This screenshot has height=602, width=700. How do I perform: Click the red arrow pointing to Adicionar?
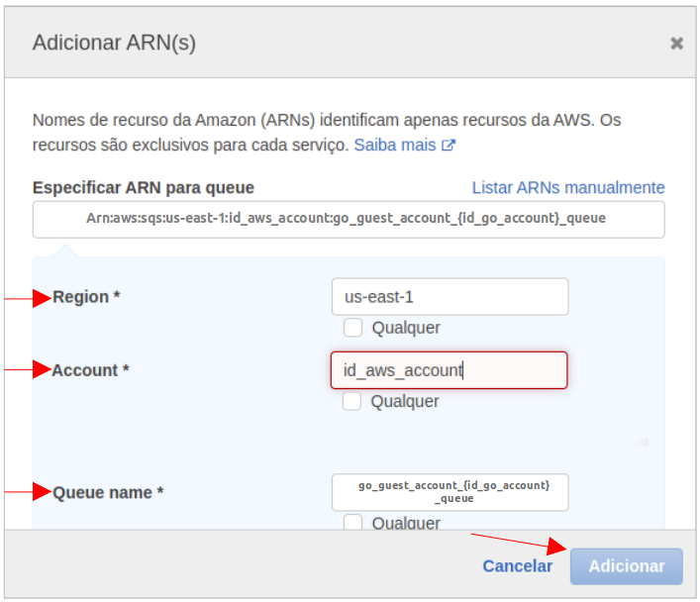517,542
